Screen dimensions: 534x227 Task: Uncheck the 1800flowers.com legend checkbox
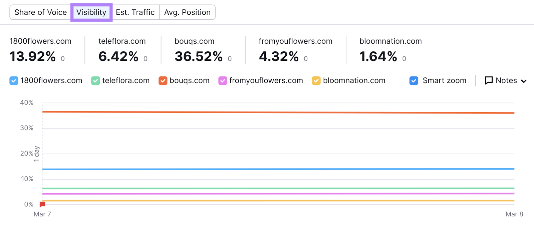14,81
